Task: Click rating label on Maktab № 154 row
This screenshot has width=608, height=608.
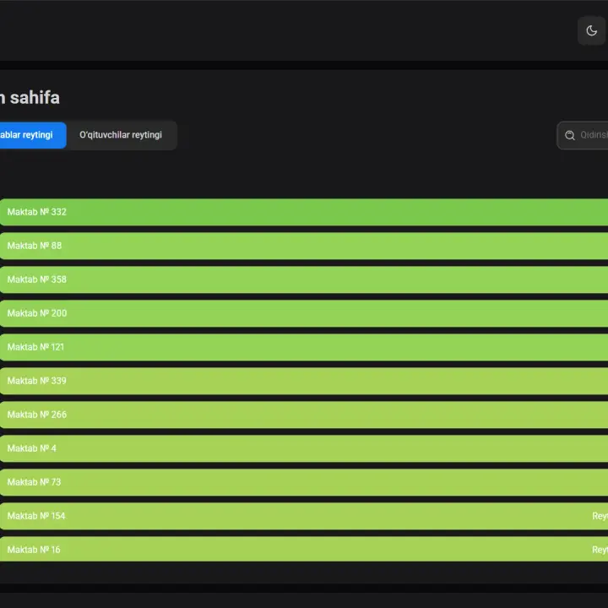Action: 600,516
